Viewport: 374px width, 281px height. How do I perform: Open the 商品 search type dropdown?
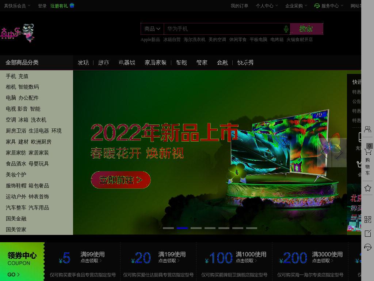coord(152,29)
